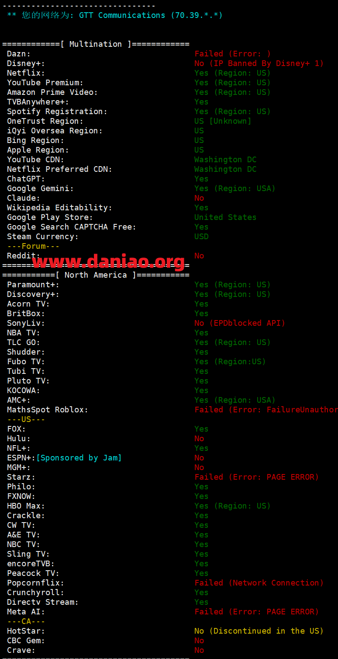The image size is (338, 659).
Task: Select the Discovery+ label
Action: coord(33,294)
